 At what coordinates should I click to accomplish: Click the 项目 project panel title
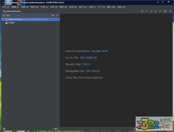(8, 16)
